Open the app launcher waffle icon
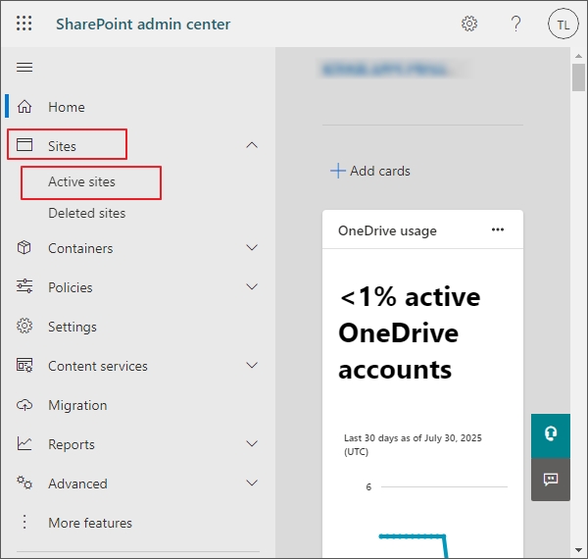The height and width of the screenshot is (559, 588). [24, 24]
